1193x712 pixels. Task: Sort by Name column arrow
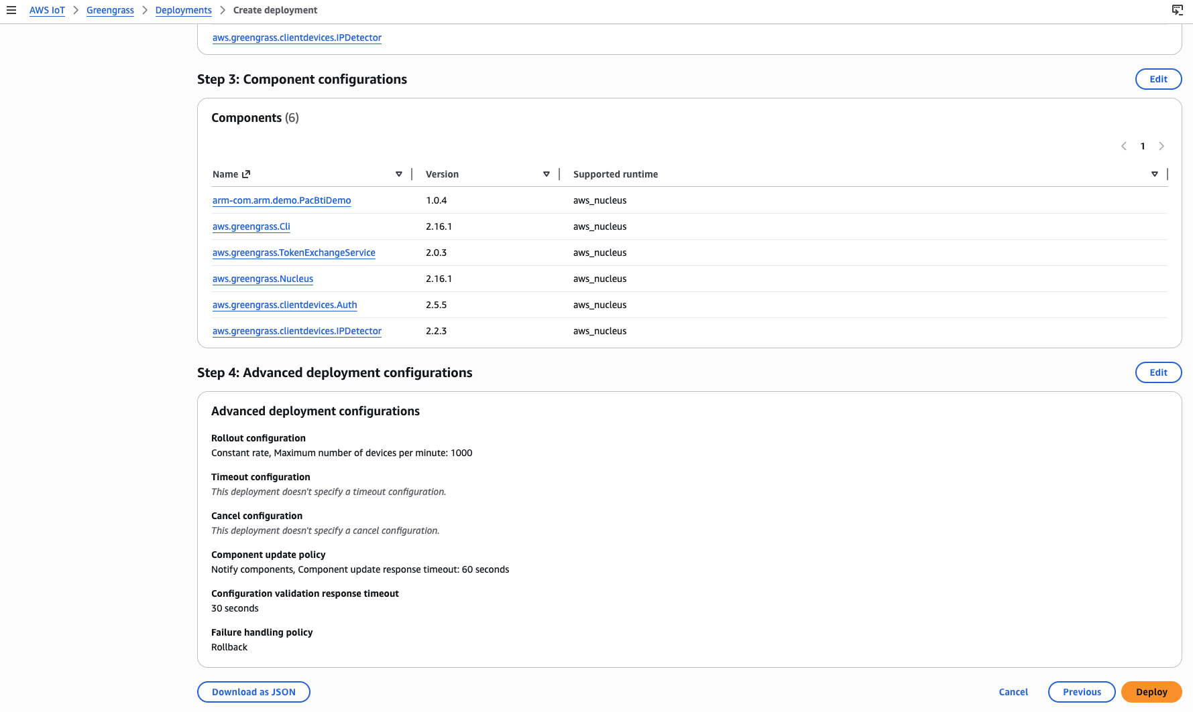[399, 174]
